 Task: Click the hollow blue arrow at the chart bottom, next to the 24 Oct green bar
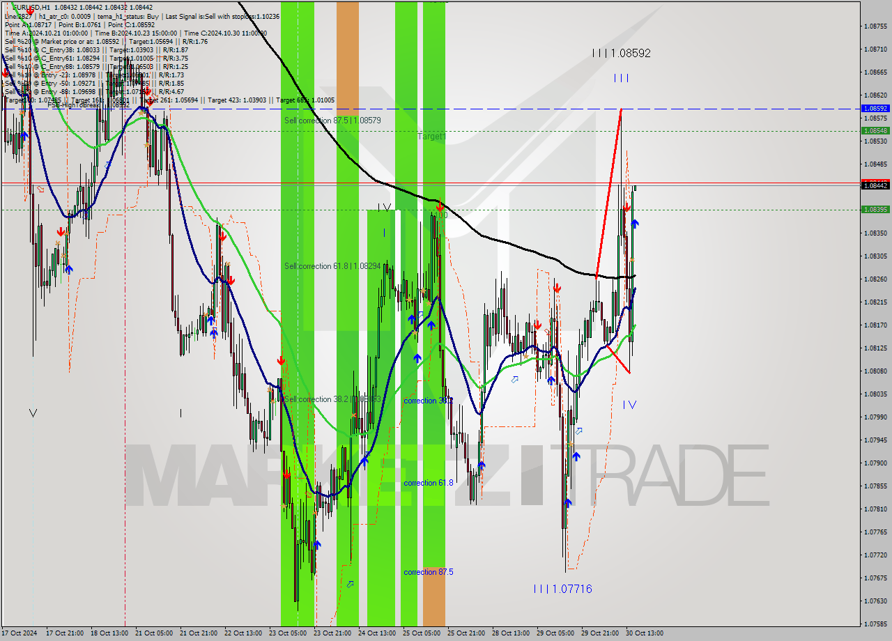[350, 584]
